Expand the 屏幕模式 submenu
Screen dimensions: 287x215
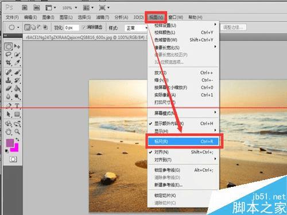183,113
